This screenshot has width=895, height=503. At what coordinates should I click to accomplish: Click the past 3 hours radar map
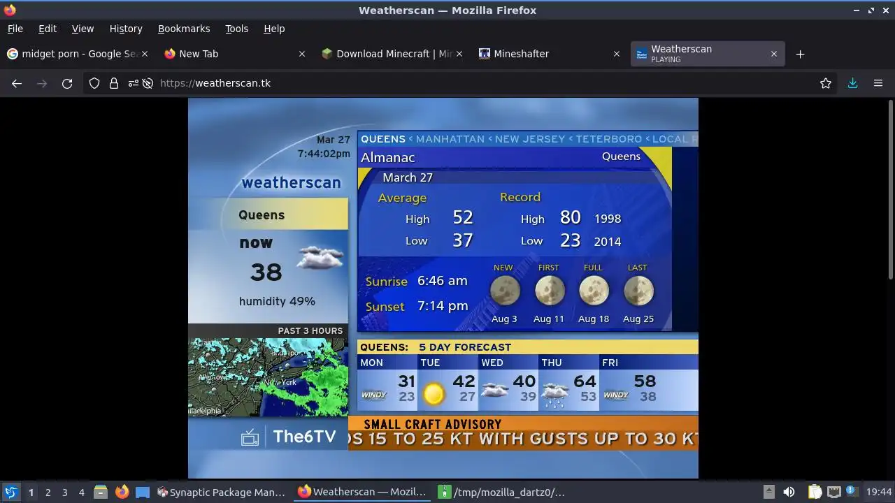[268, 377]
